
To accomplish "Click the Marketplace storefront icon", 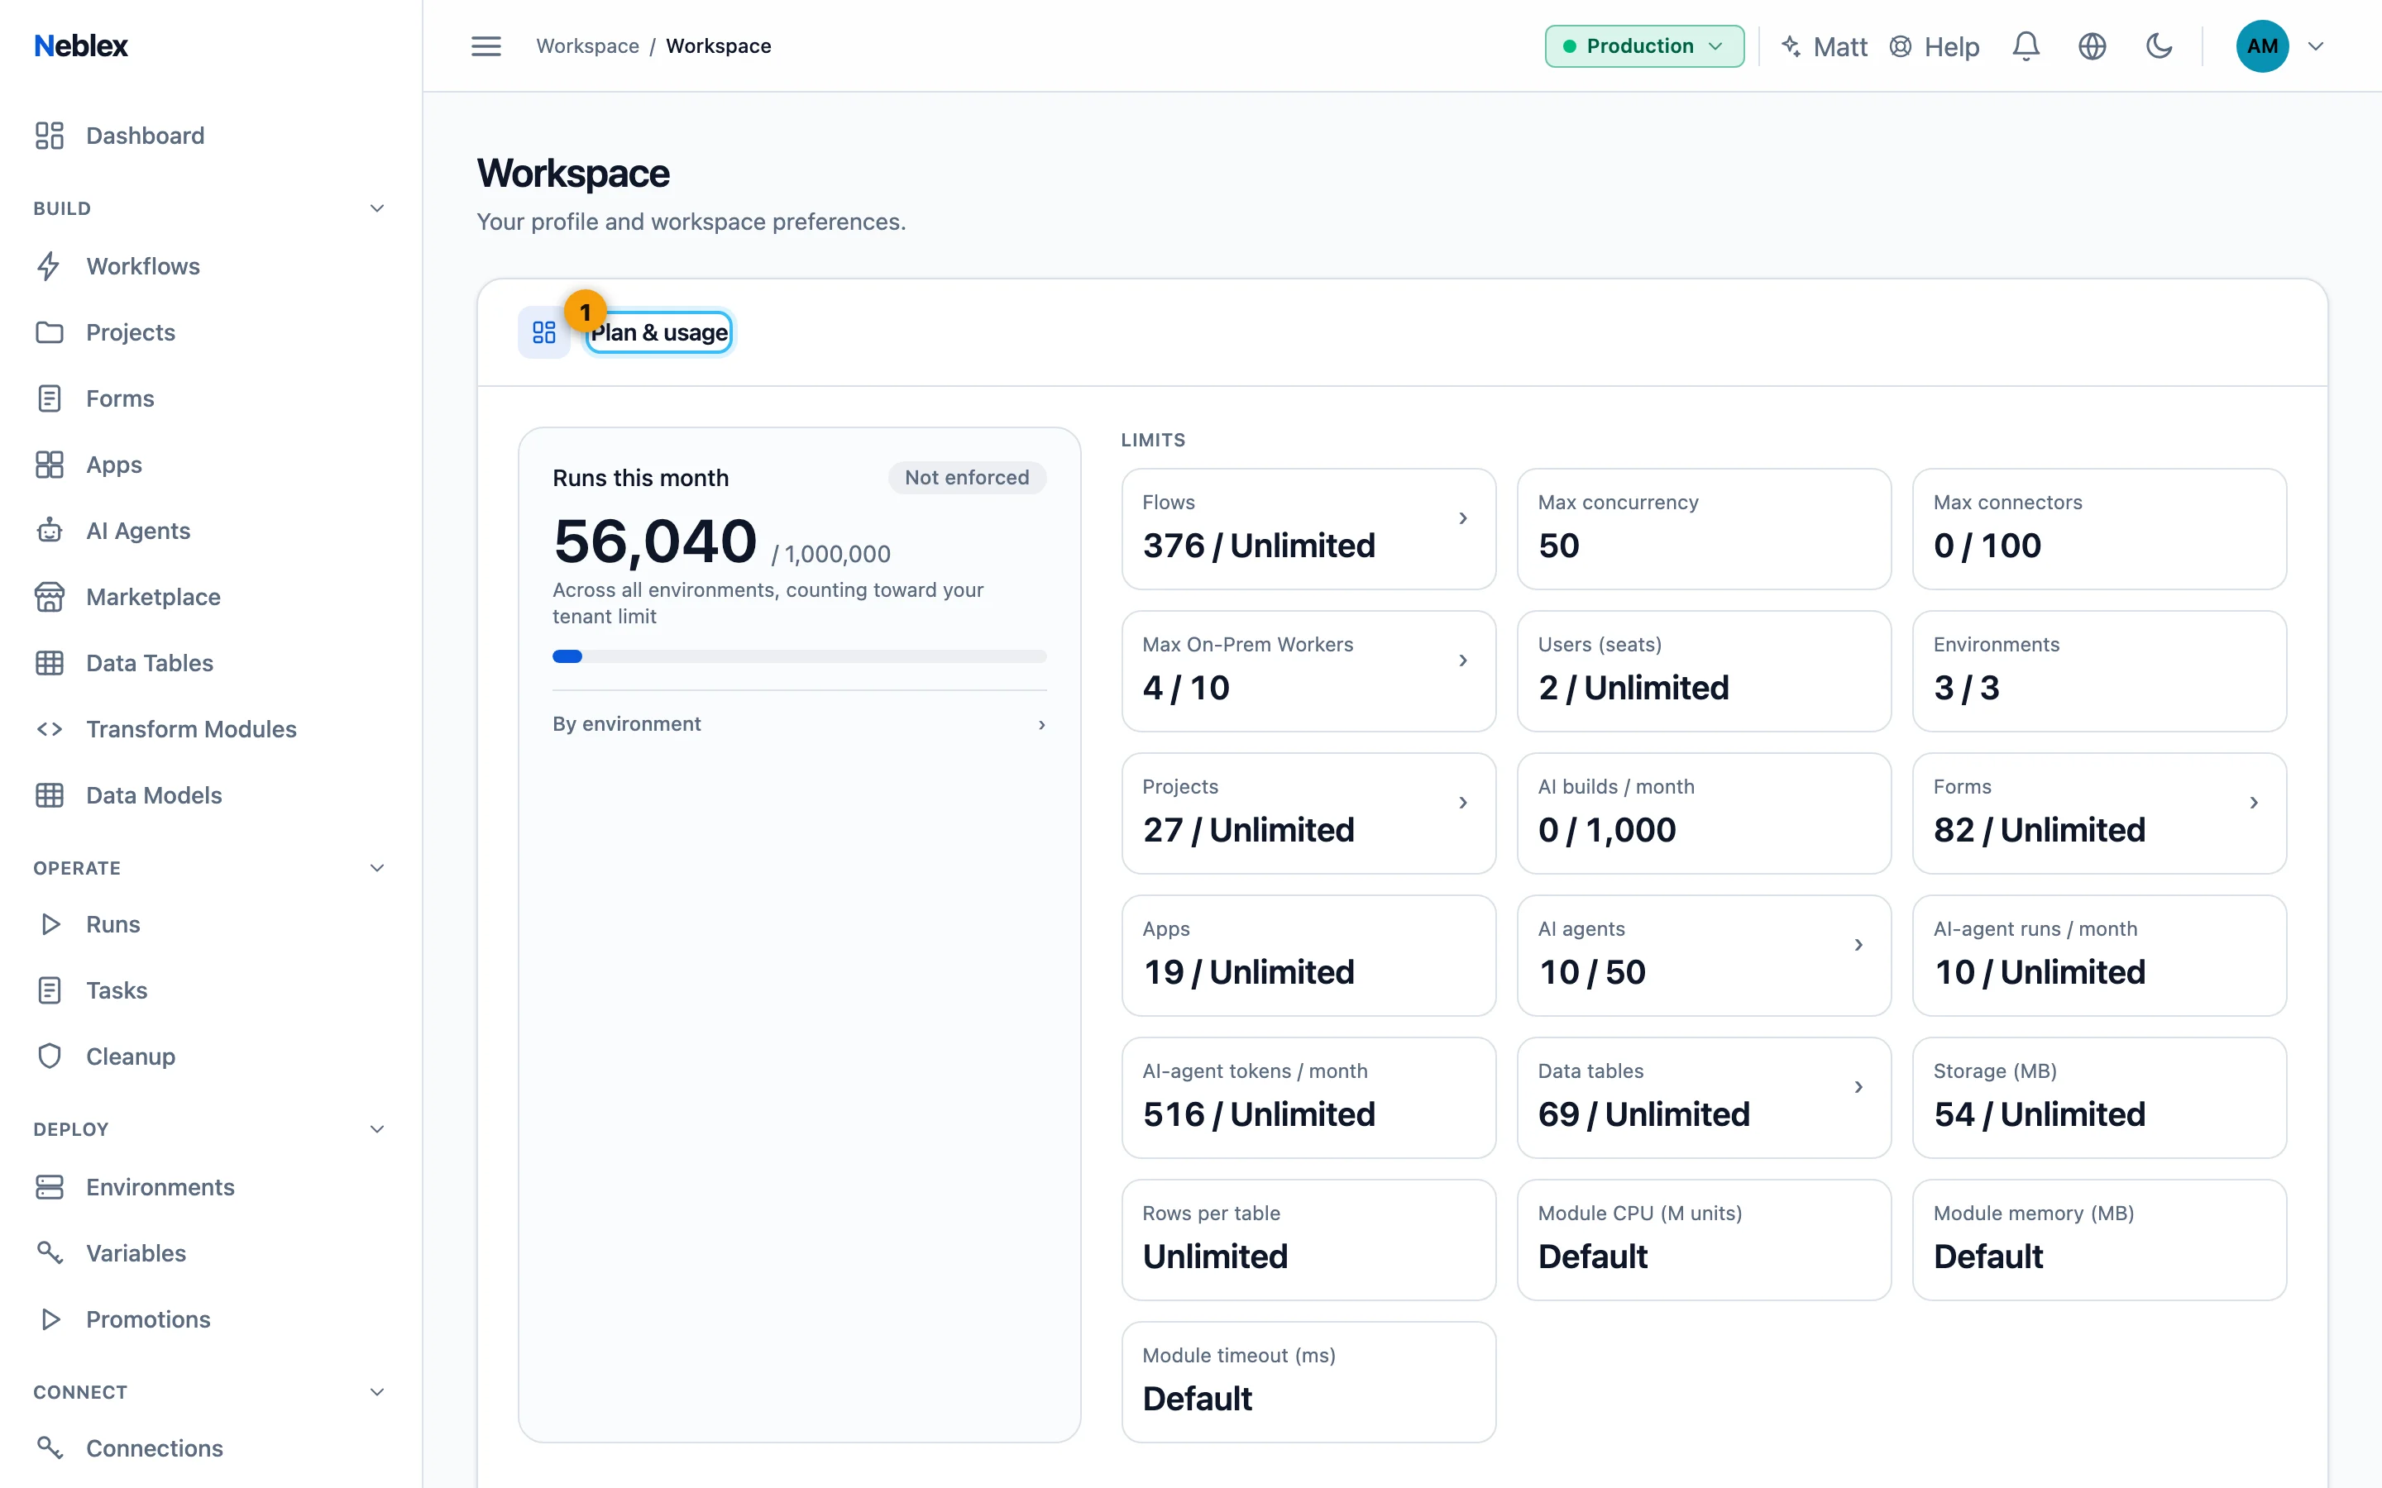I will click(x=50, y=596).
